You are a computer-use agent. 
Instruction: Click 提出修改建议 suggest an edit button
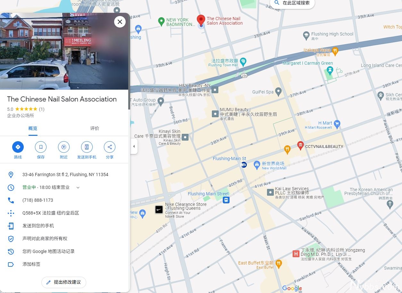(x=64, y=282)
